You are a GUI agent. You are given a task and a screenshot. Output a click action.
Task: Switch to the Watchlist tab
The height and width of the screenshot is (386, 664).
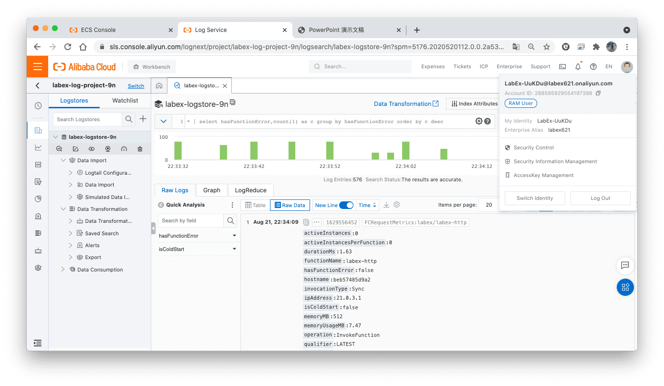click(x=125, y=101)
